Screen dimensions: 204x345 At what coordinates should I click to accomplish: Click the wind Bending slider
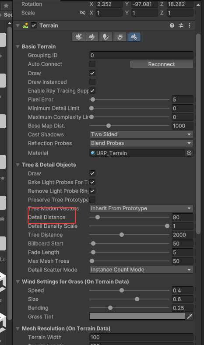[x=130, y=308]
